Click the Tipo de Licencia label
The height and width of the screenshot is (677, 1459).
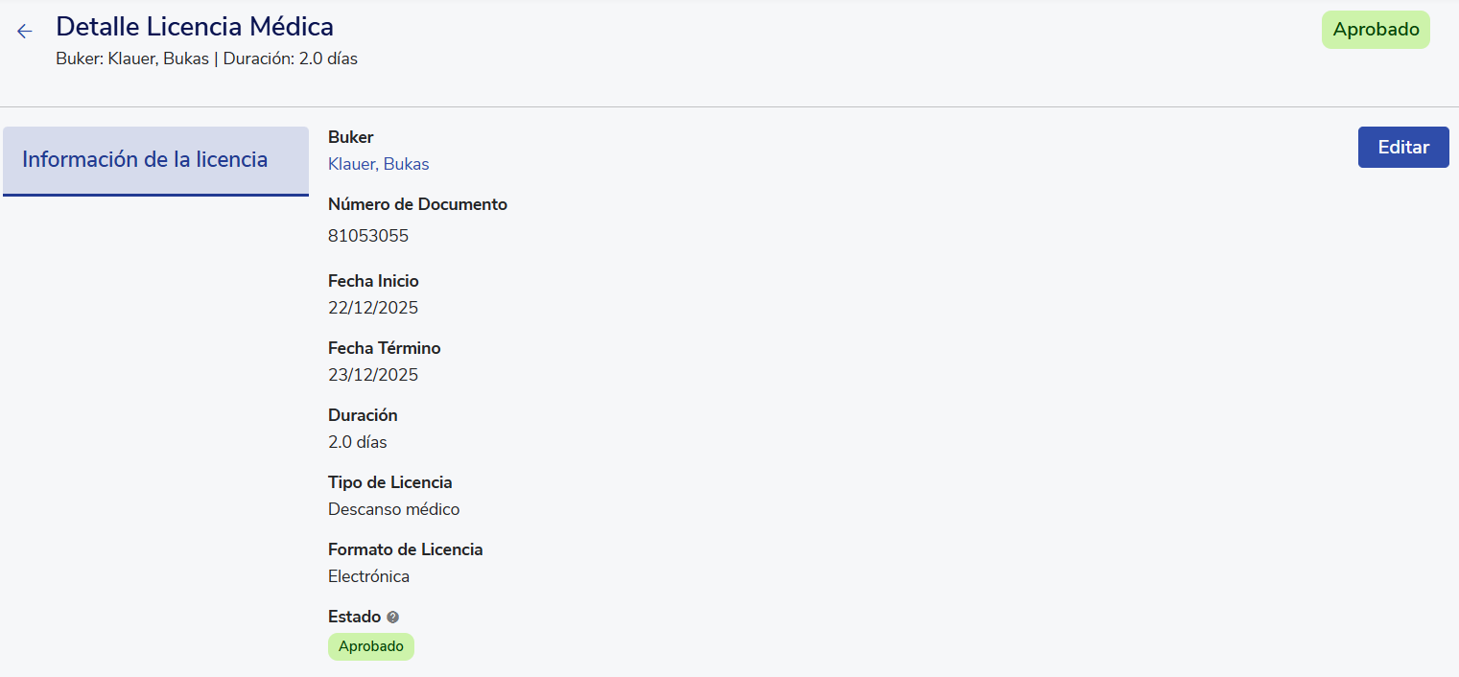click(389, 482)
